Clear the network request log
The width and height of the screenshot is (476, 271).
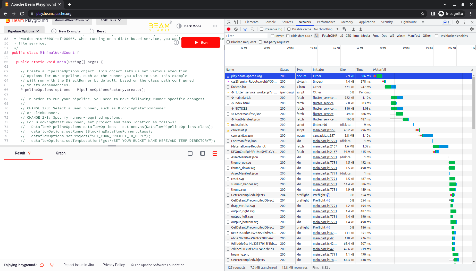pos(236,29)
